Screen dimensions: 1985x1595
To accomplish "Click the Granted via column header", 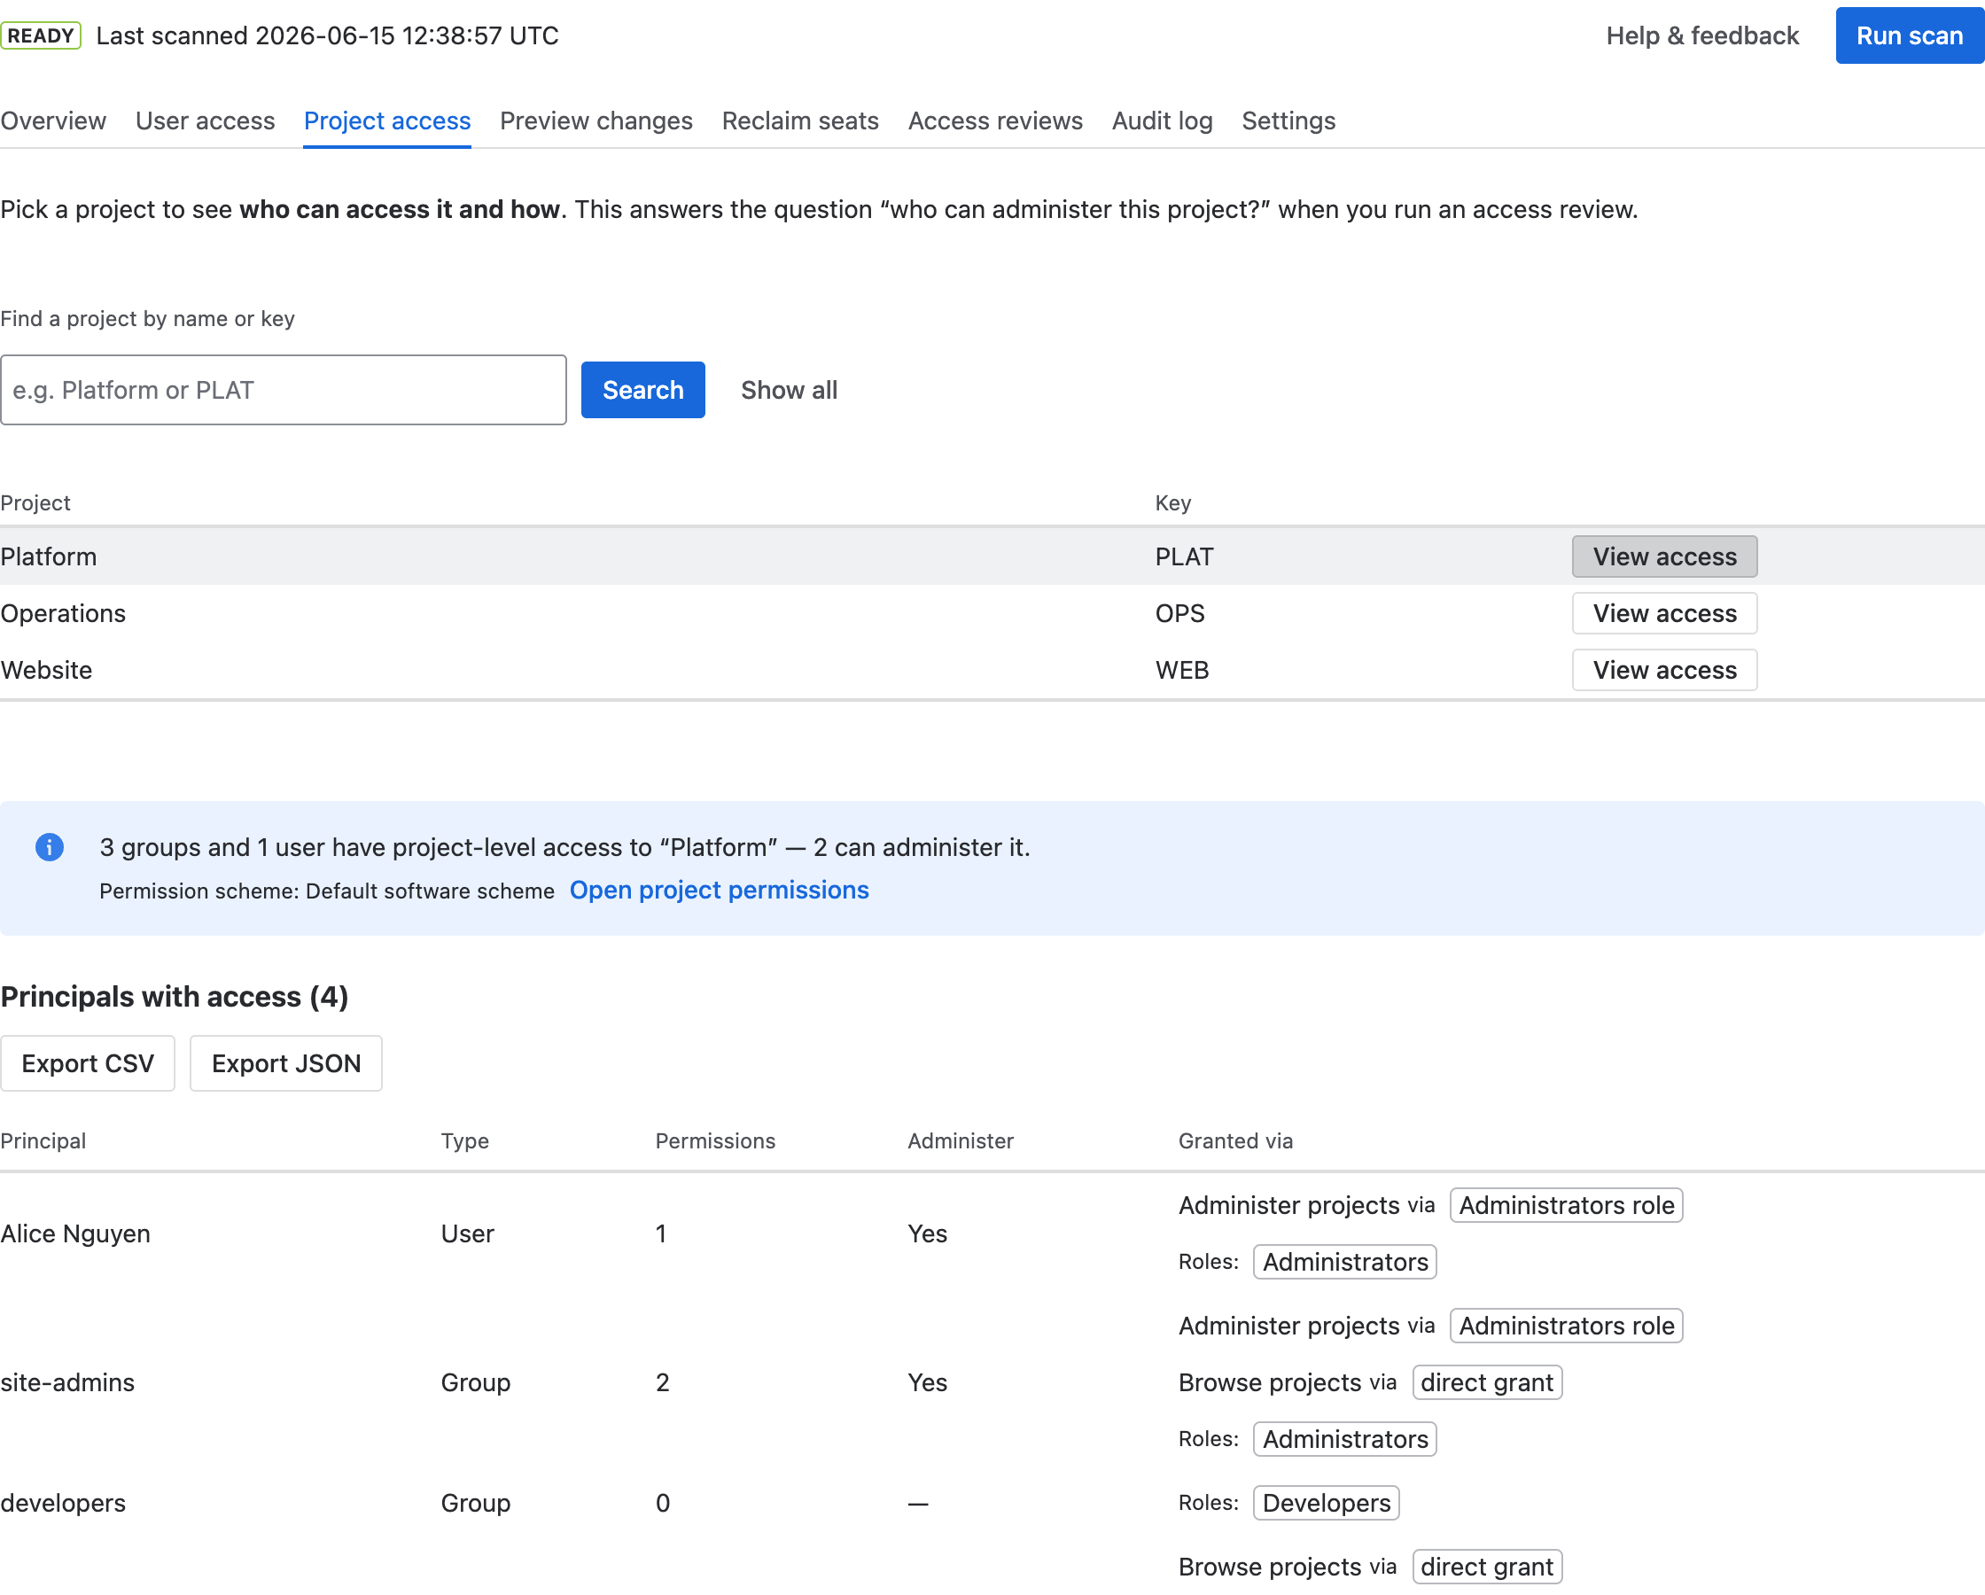I will [1235, 1141].
